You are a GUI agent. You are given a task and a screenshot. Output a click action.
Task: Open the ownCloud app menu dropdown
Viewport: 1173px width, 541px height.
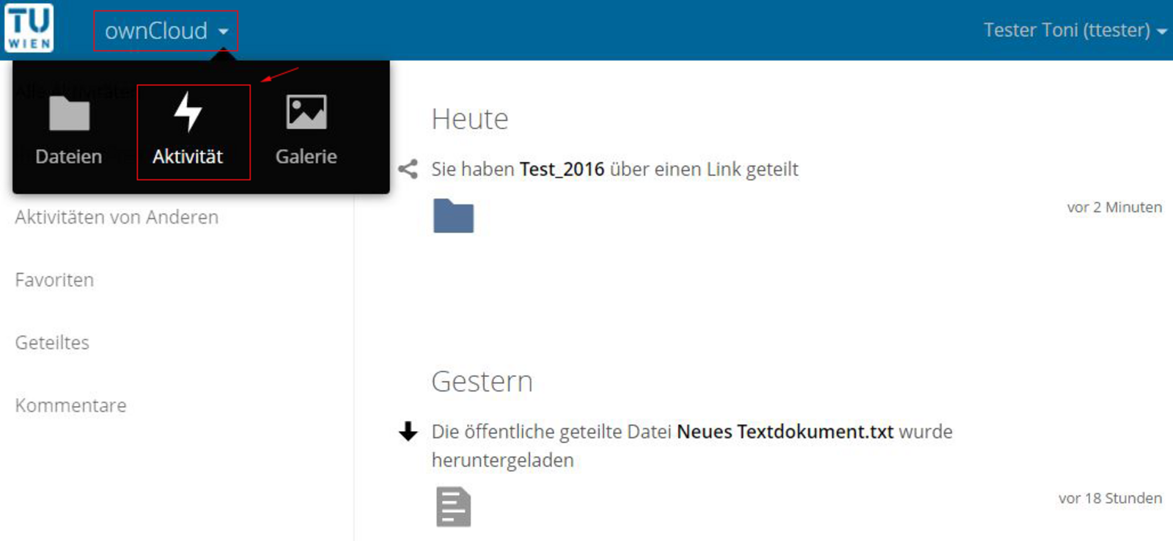pos(166,31)
